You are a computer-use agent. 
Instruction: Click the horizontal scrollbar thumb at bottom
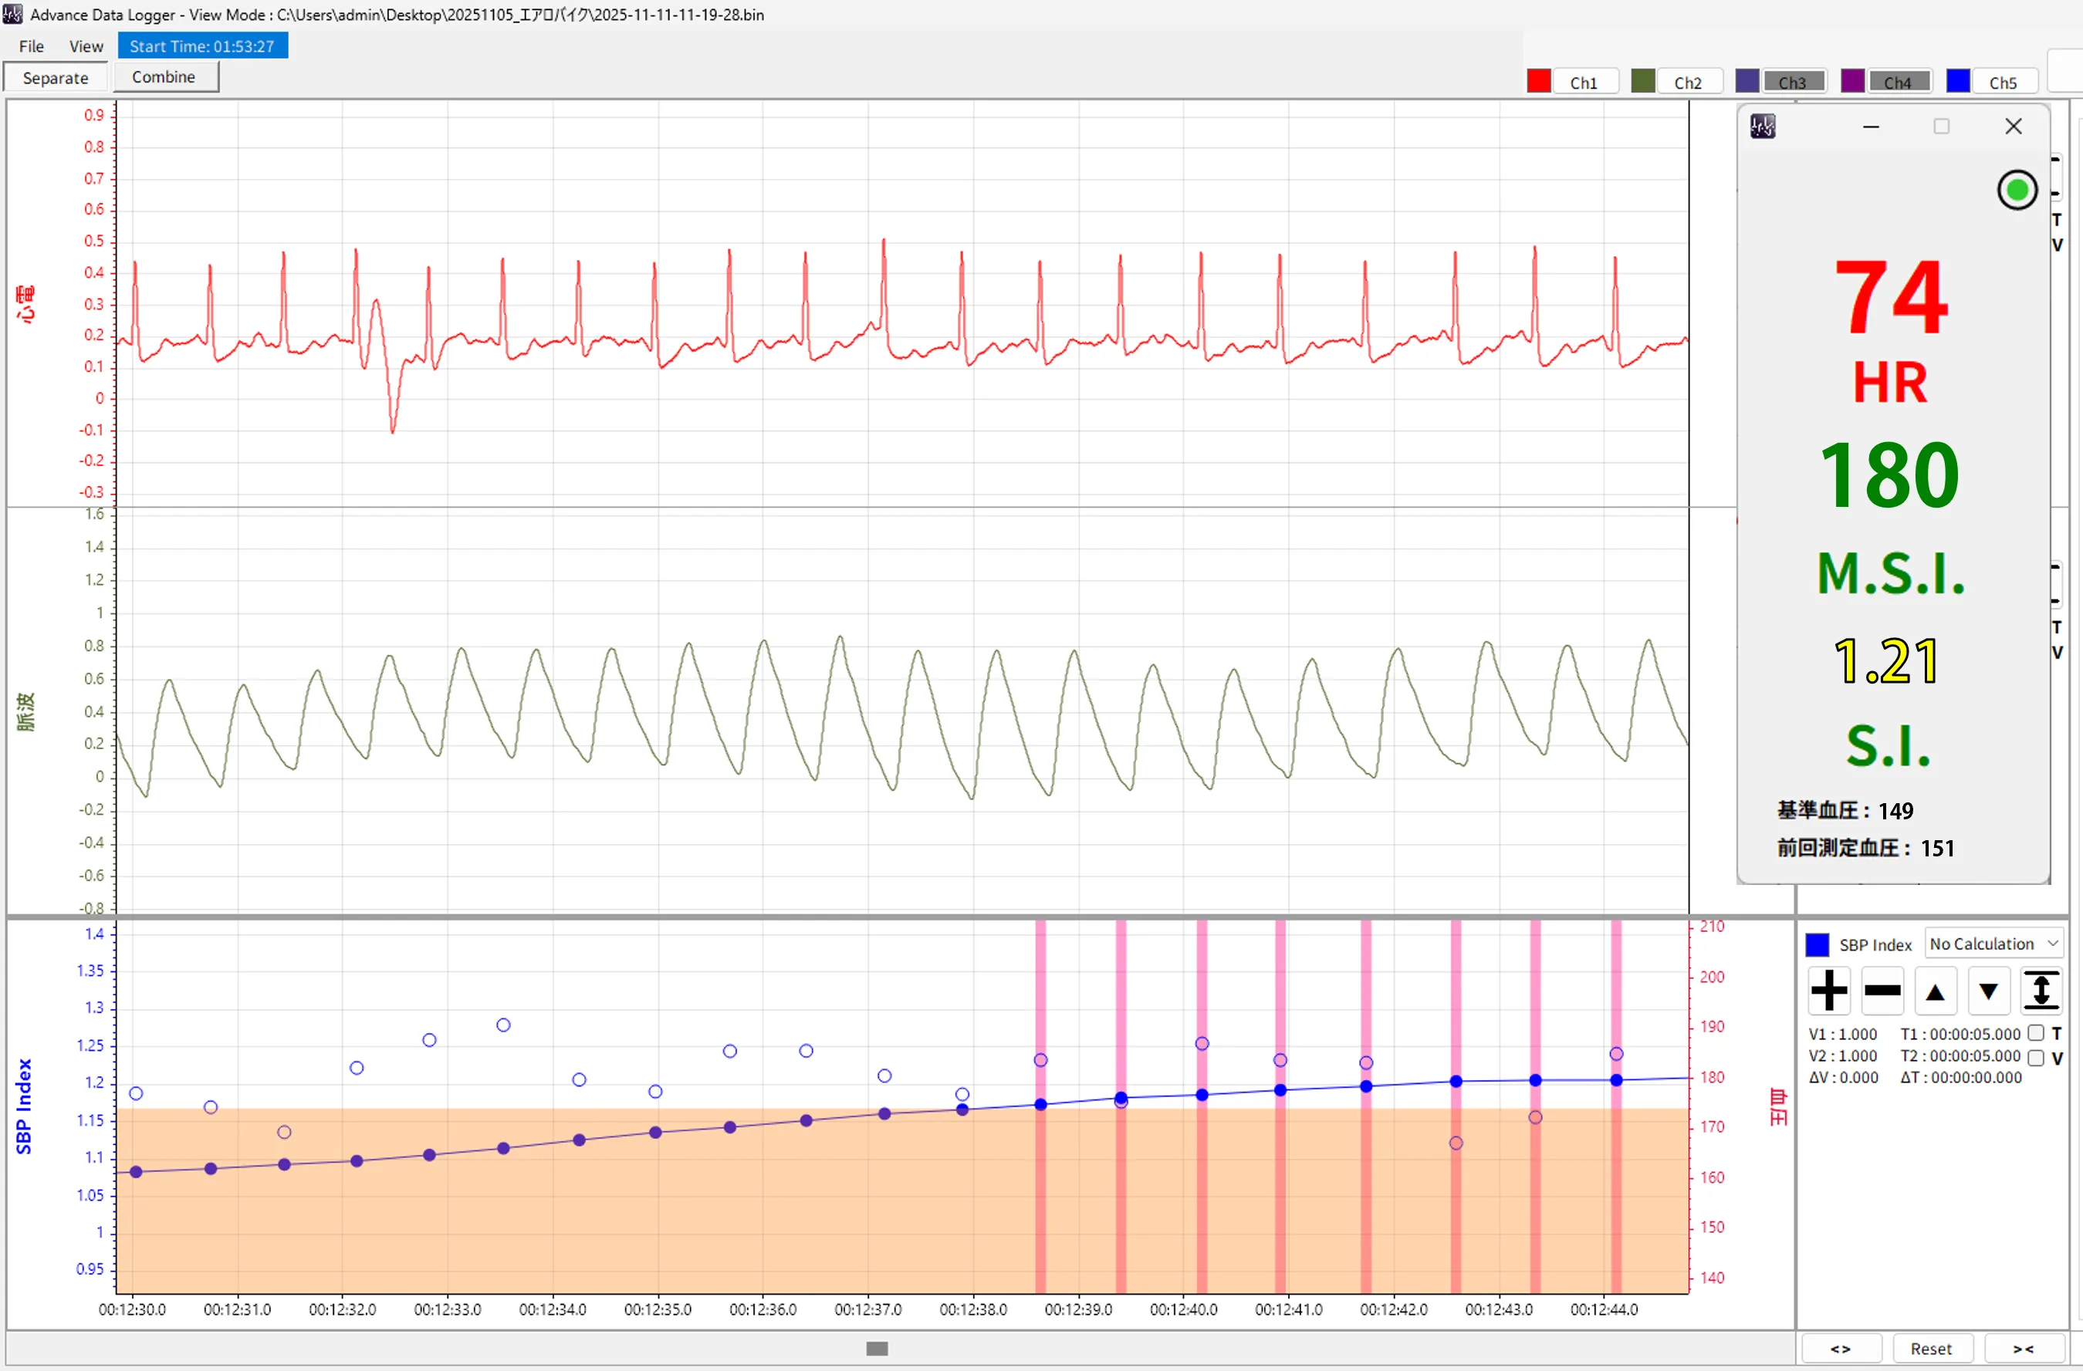[x=877, y=1349]
